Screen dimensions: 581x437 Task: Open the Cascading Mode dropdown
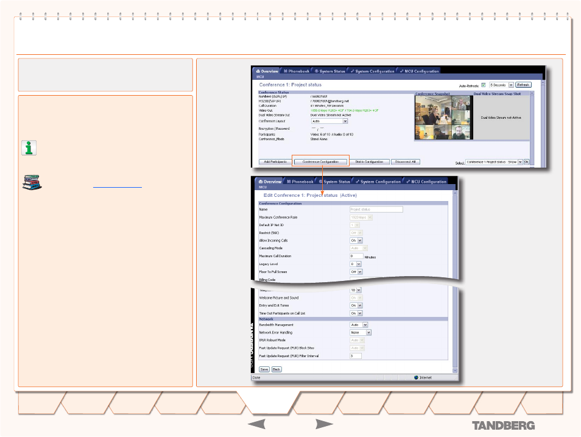pos(359,248)
